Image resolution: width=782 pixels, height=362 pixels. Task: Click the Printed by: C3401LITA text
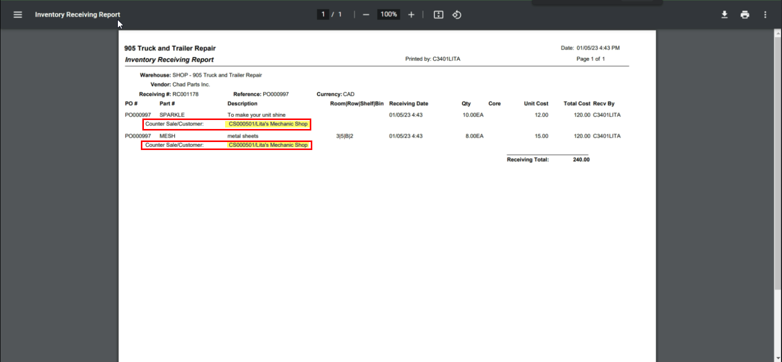click(433, 59)
